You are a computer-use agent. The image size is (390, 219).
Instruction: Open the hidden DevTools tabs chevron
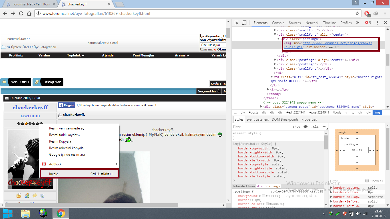357,23
